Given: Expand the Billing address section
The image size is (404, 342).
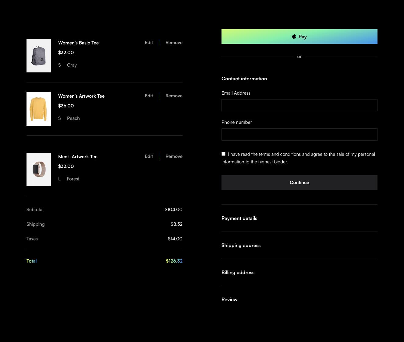Looking at the screenshot, I should (x=238, y=273).
